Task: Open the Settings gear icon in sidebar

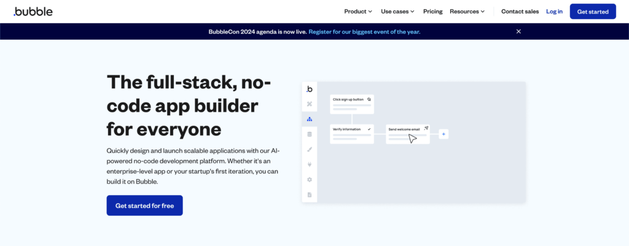Action: [x=310, y=180]
